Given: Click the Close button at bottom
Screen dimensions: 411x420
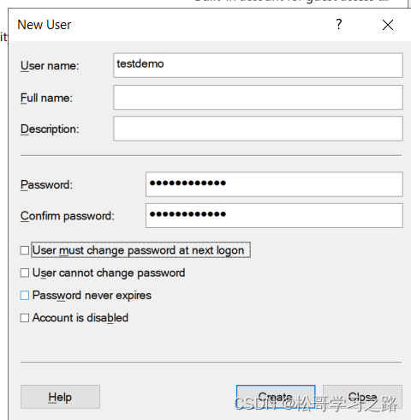Looking at the screenshot, I should click(362, 397).
